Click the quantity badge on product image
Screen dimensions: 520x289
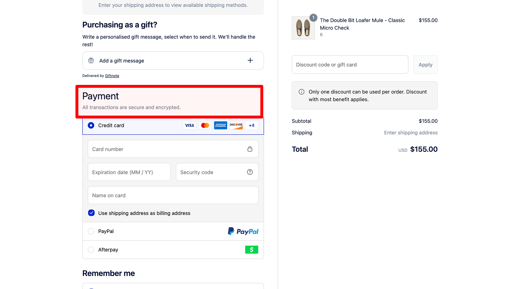click(313, 17)
